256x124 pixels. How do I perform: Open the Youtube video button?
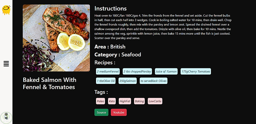(x=119, y=113)
